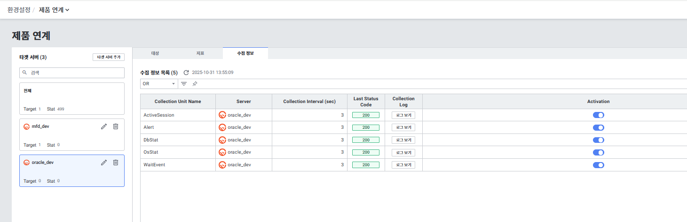The height and width of the screenshot is (222, 687).
Task: Switch to the 대상 tab
Action: point(155,53)
